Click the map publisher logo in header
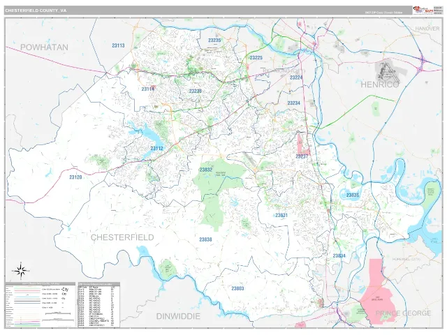447x335 pixels. pyautogui.click(x=423, y=10)
